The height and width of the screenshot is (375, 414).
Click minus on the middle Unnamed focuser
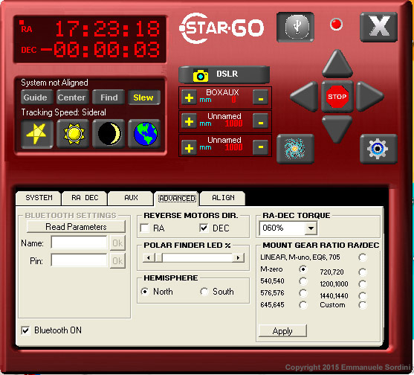(x=260, y=121)
